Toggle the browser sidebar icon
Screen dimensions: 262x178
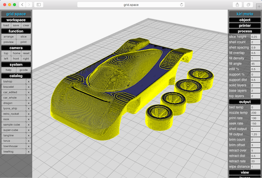39,5
